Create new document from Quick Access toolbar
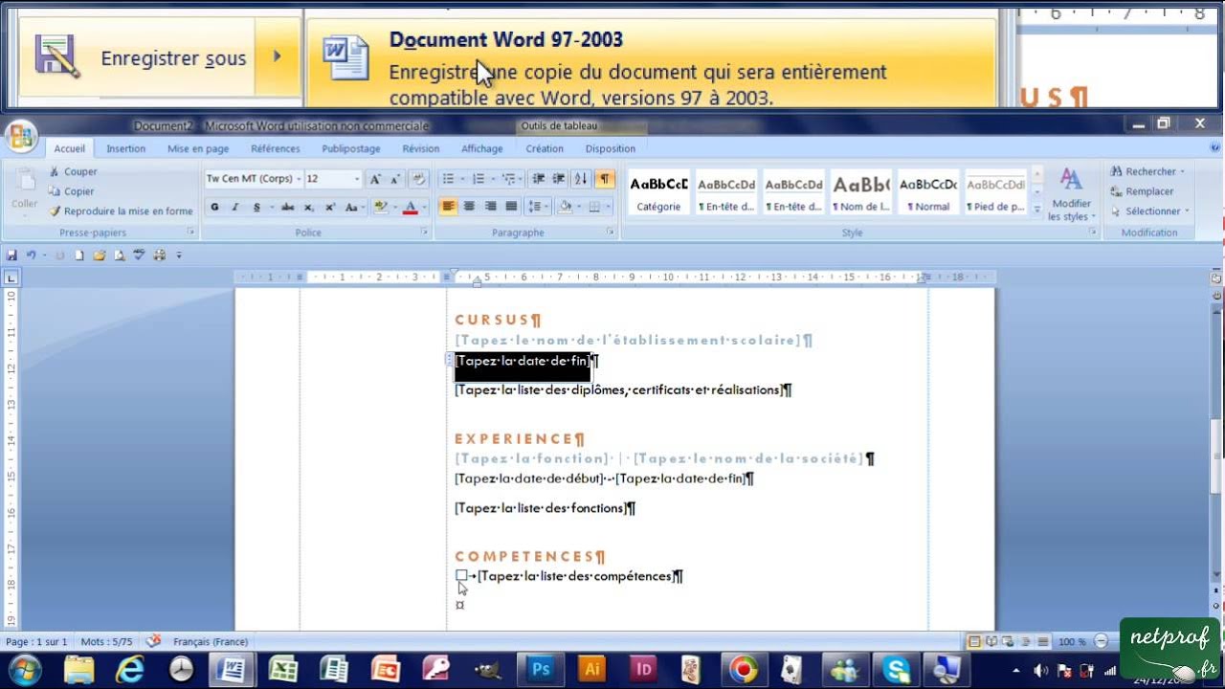The height and width of the screenshot is (689, 1225). point(79,256)
